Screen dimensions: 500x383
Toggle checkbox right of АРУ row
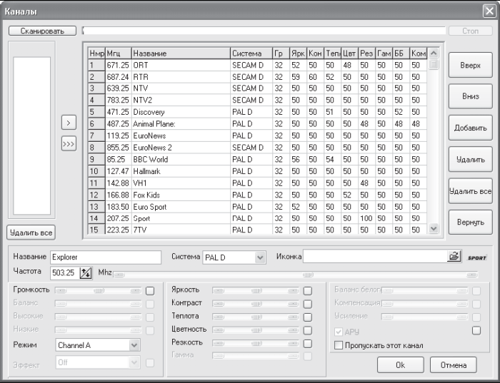point(476,330)
